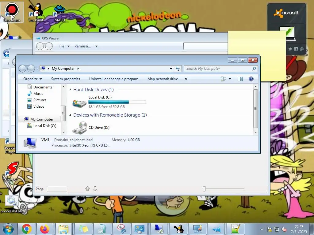The width and height of the screenshot is (314, 235).
Task: Click the main pane vertical scrollbar
Action: [x=255, y=108]
